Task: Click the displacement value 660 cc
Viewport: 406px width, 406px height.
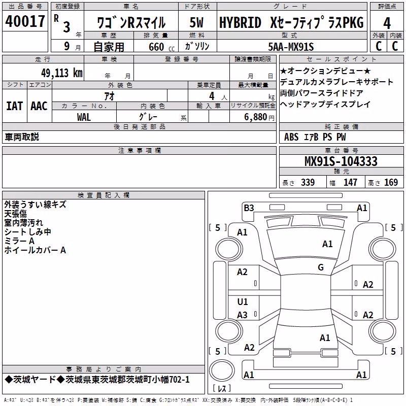Action: pyautogui.click(x=161, y=47)
